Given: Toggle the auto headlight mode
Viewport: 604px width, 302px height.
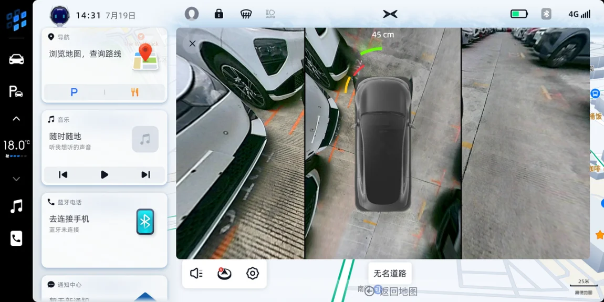Looking at the screenshot, I should [x=270, y=14].
